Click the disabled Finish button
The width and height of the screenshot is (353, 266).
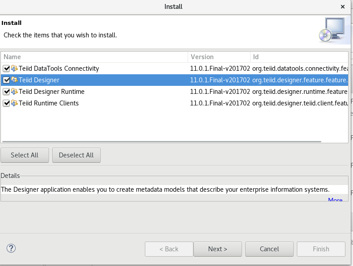coord(321,249)
